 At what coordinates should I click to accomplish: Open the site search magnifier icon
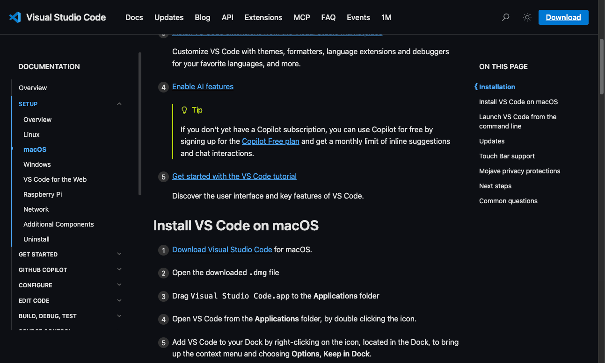(505, 17)
